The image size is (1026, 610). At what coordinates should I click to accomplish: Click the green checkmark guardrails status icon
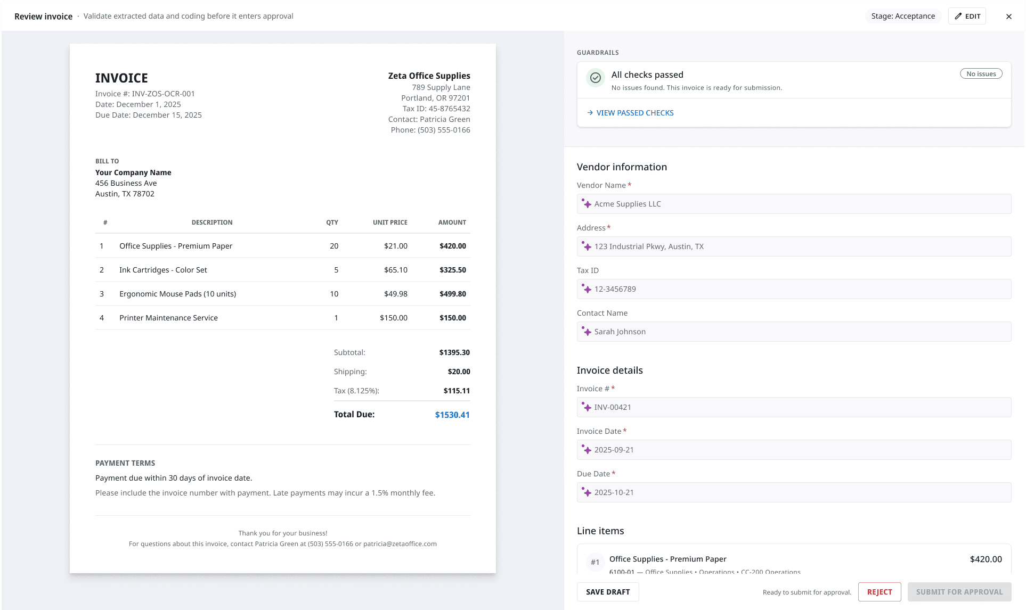point(596,78)
